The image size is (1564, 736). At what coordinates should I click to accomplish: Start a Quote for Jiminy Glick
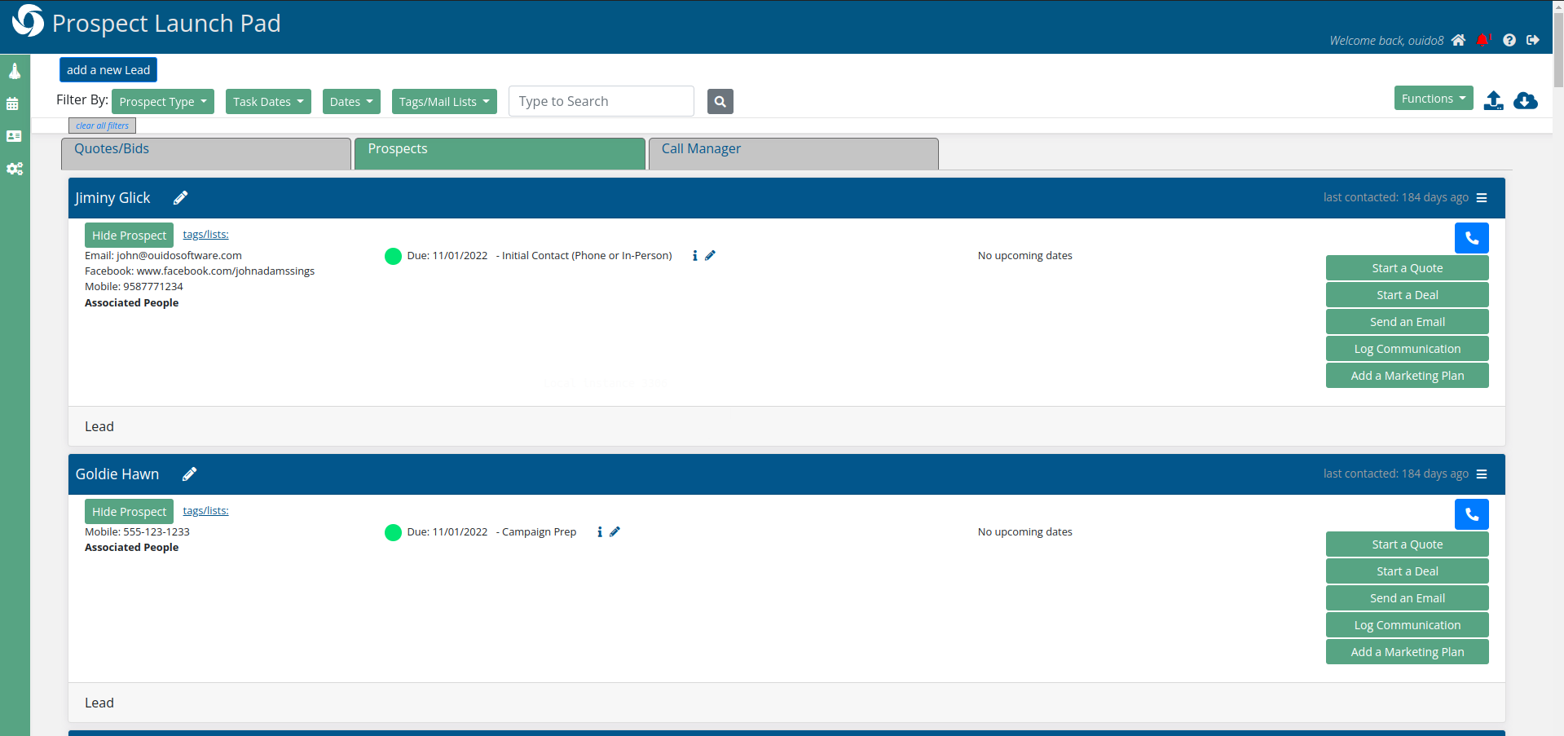(1407, 268)
